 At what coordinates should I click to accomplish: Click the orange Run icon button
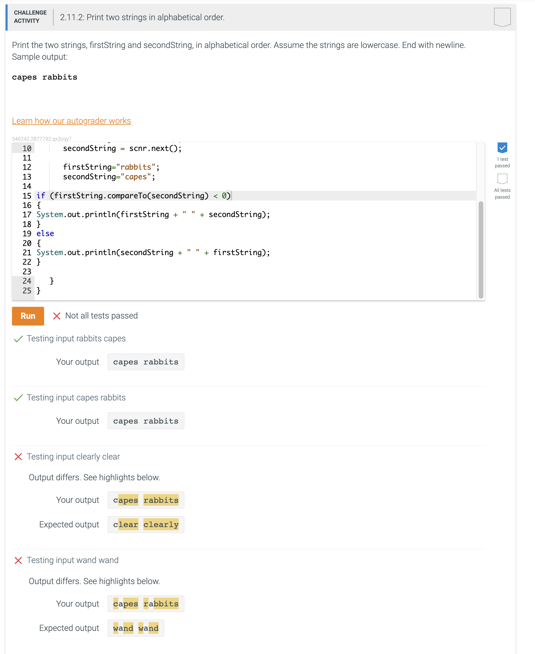28,316
